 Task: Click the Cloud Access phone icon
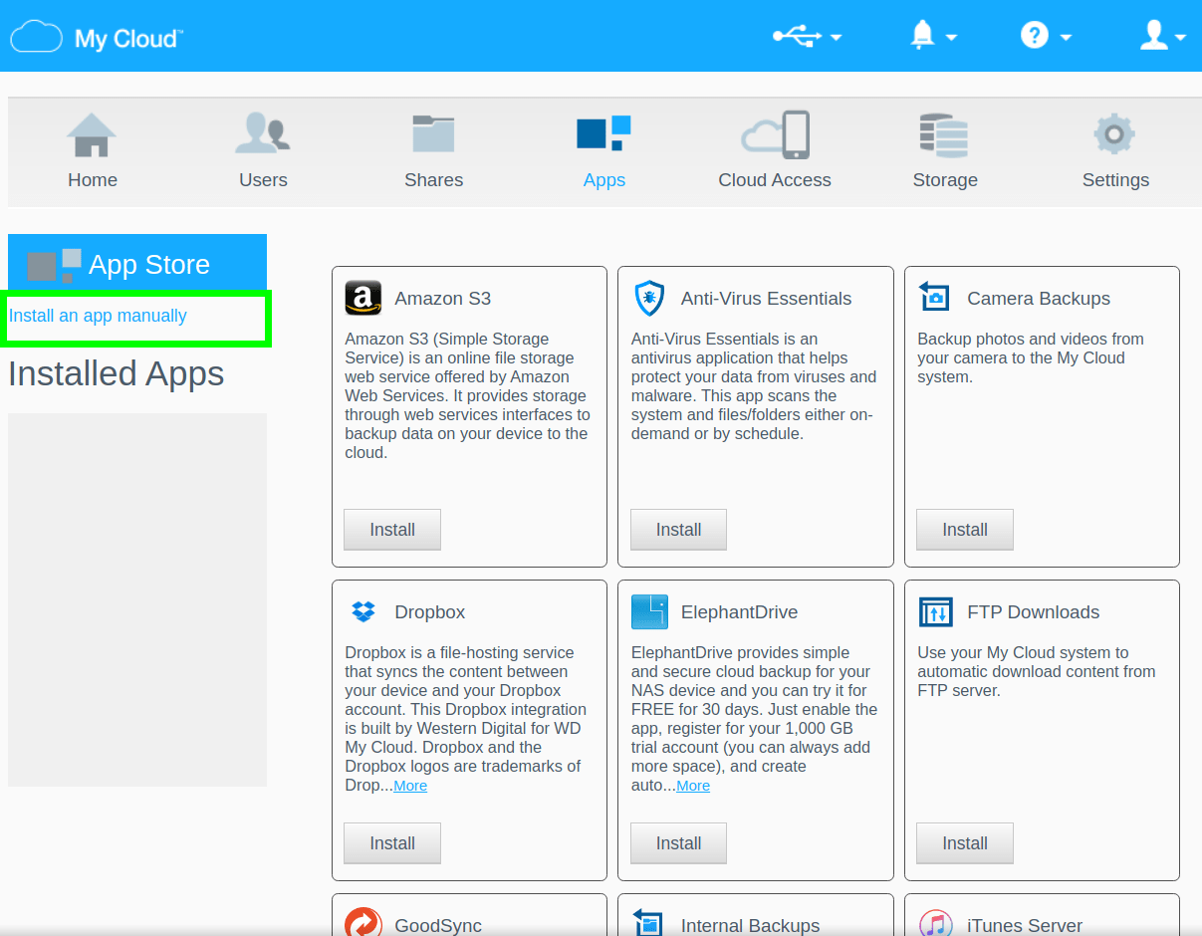(776, 134)
